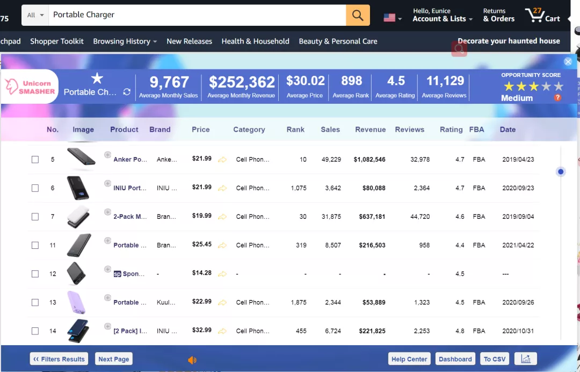This screenshot has width=580, height=372.
Task: Click the share arrow next to $14.28
Action: (x=222, y=274)
